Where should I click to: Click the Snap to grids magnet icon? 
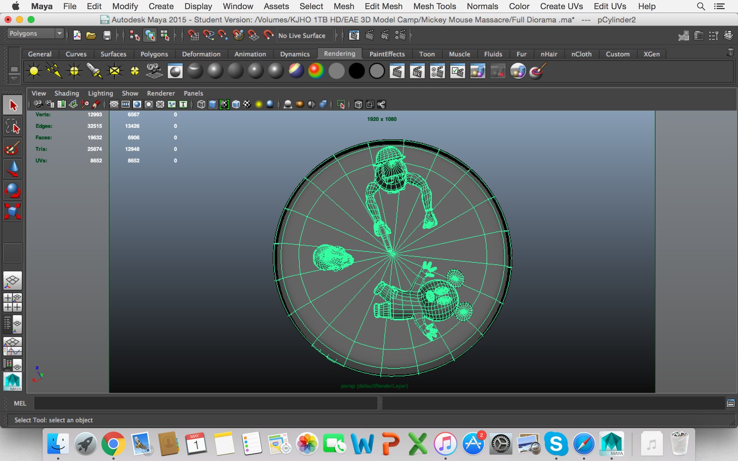(193, 35)
